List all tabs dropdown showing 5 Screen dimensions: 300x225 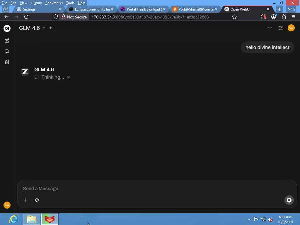(292, 9)
